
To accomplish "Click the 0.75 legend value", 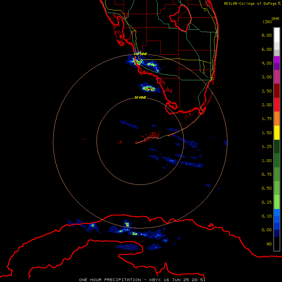I will point(267,175).
